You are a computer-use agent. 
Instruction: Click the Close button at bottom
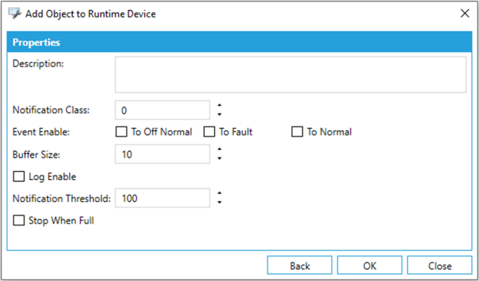439,266
